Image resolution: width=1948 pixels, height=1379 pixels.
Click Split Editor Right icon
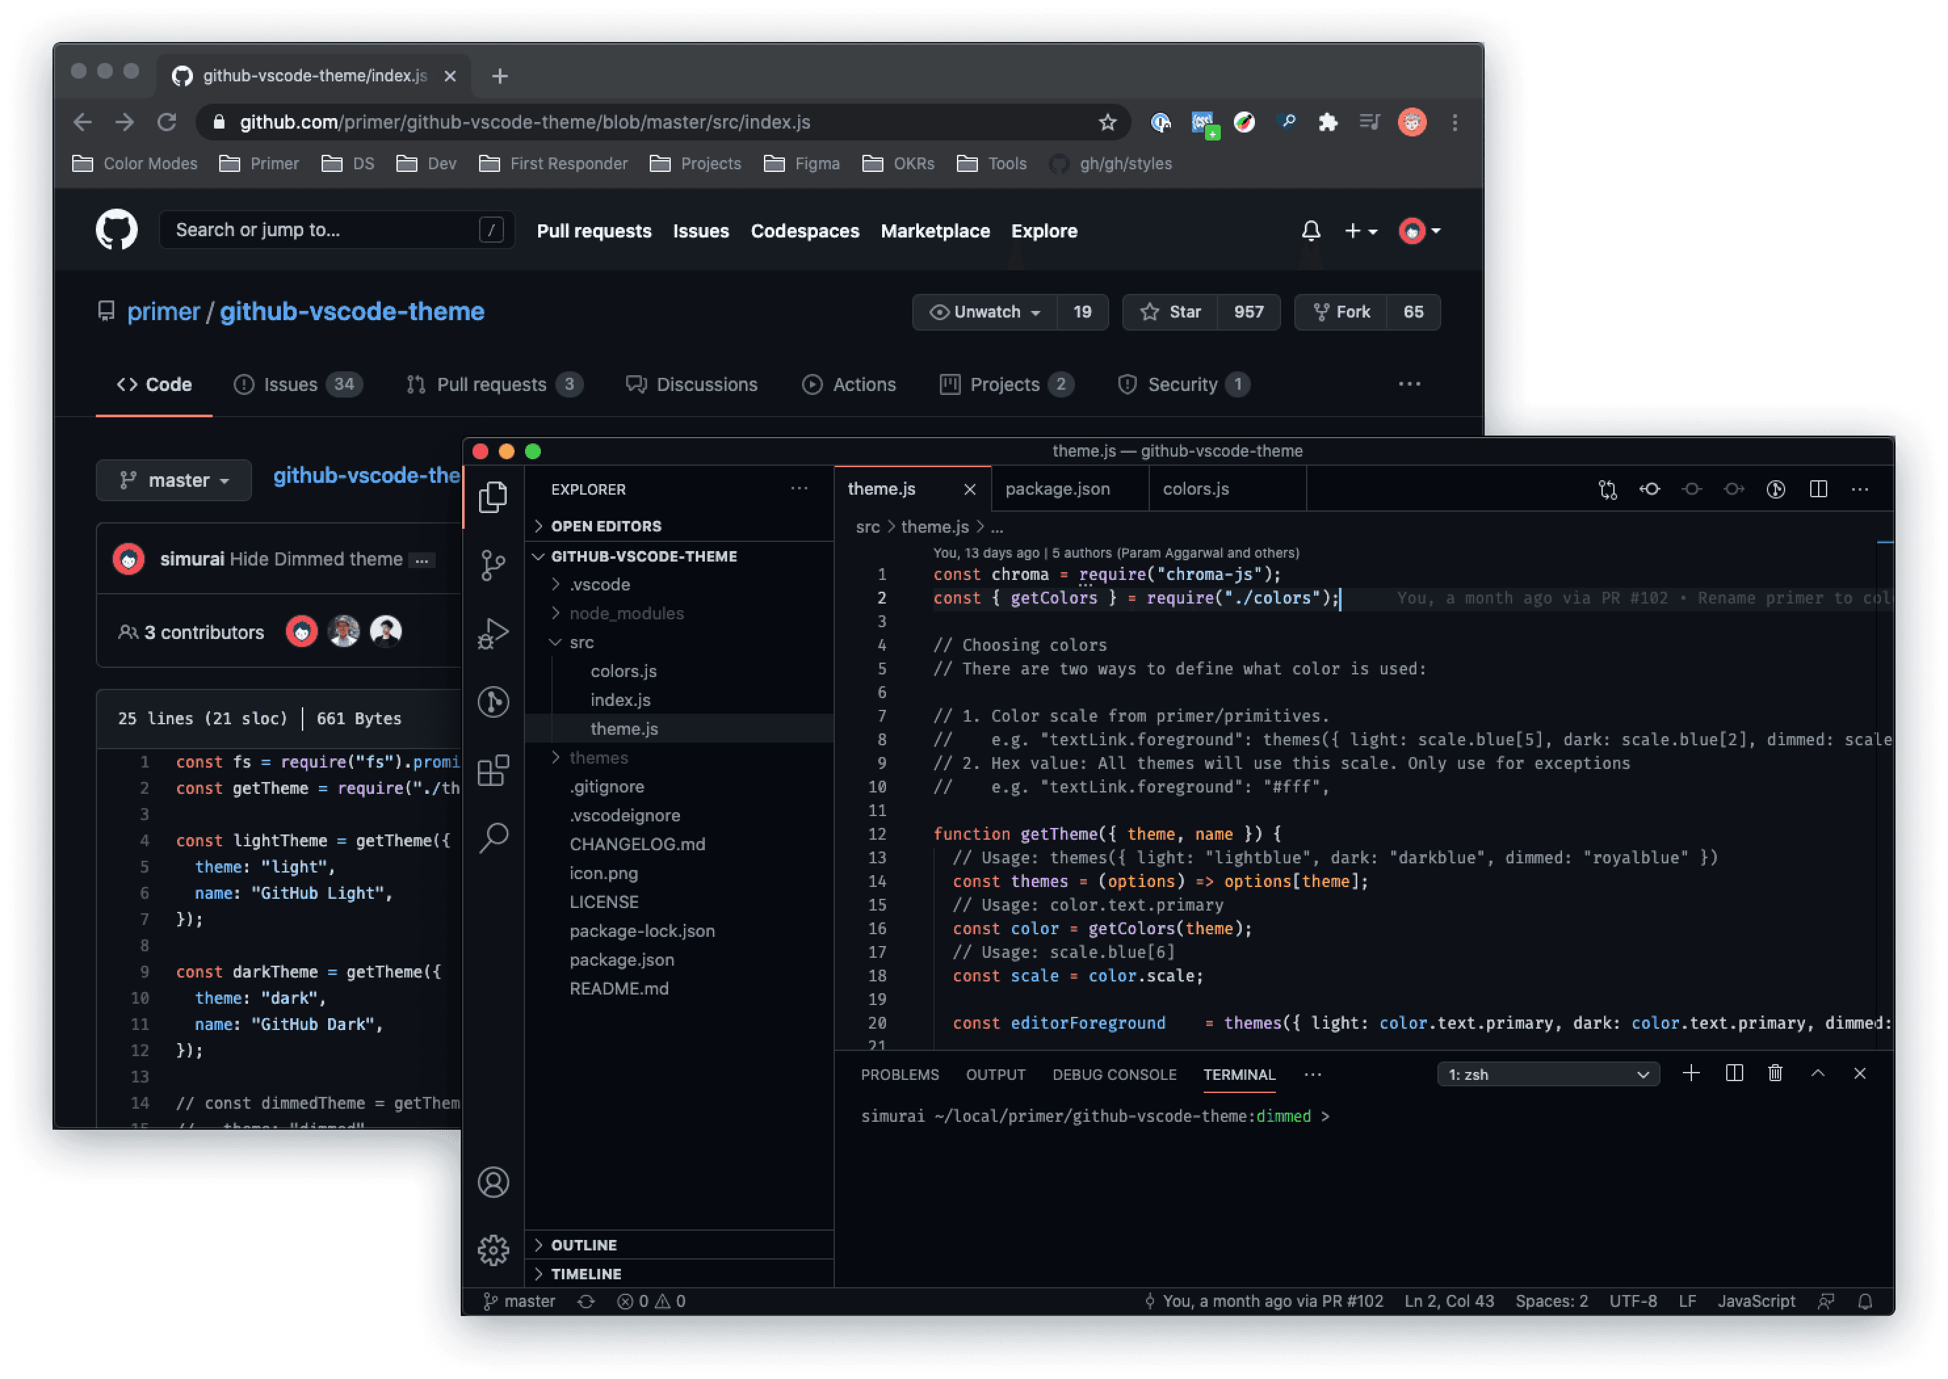[1818, 489]
